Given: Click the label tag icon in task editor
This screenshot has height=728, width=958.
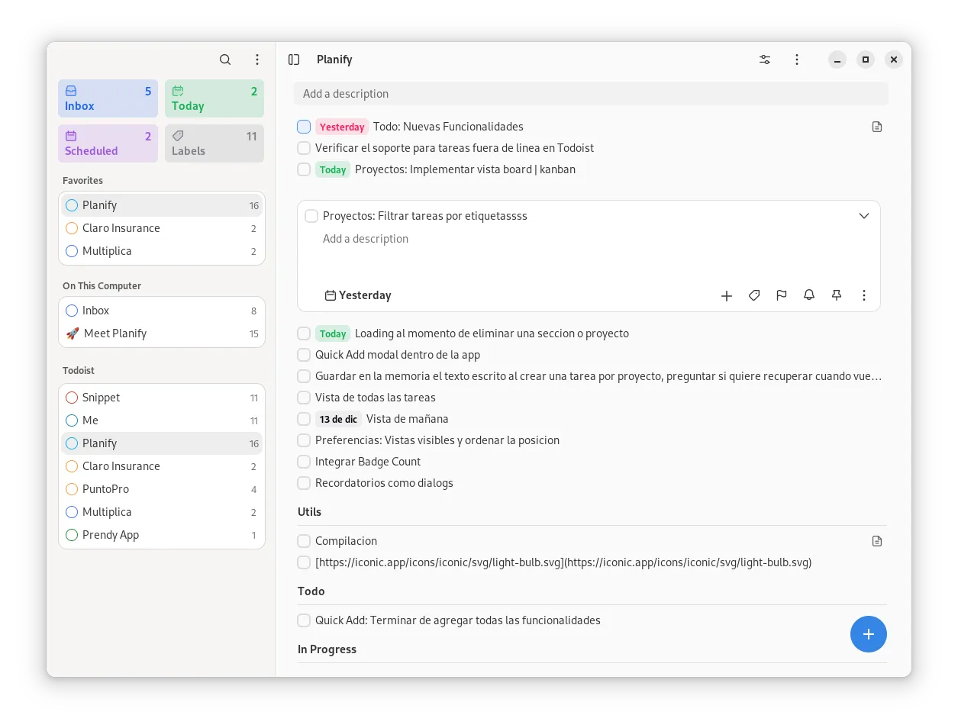Looking at the screenshot, I should [x=754, y=295].
